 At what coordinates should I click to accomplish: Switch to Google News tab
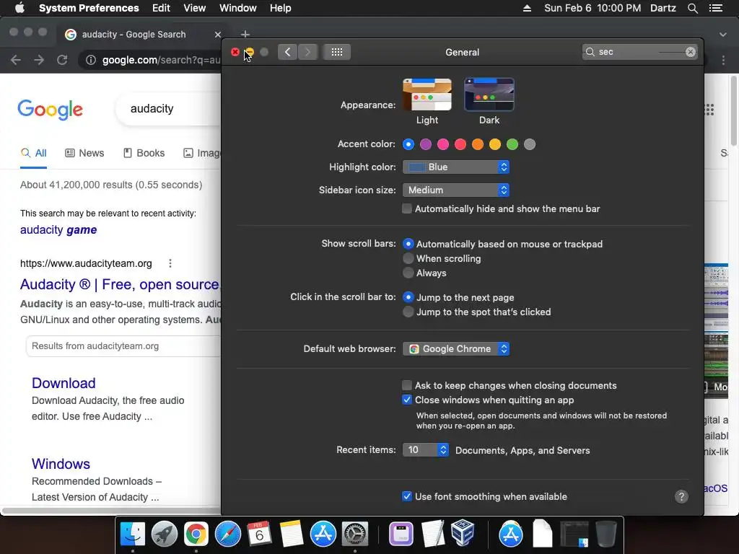[85, 153]
